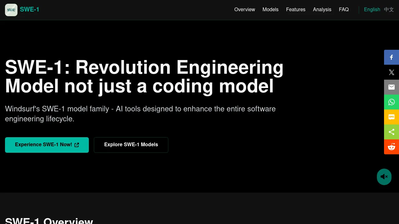Open the SWE-1 brand title link
This screenshot has height=224, width=399.
pos(30,9)
